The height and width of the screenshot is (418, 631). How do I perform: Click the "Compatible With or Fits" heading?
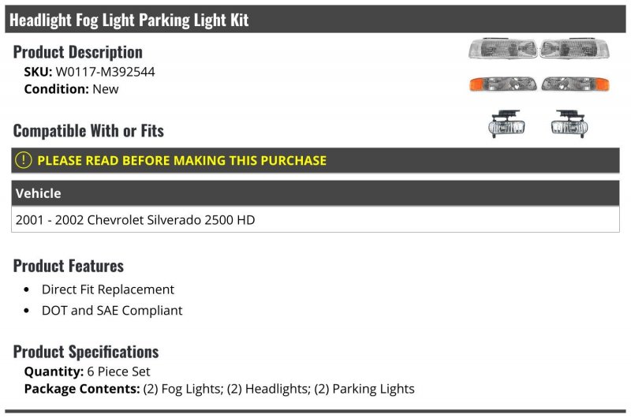coord(88,130)
